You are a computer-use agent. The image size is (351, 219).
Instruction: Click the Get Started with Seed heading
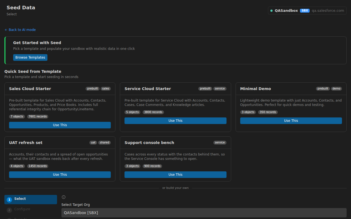coord(37,43)
